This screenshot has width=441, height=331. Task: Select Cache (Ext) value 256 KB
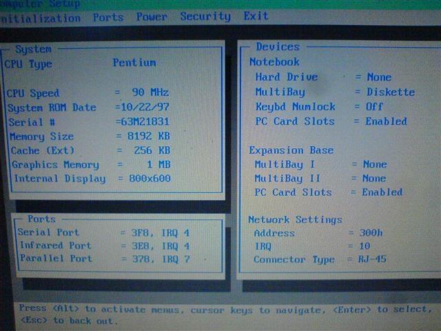pyautogui.click(x=152, y=150)
